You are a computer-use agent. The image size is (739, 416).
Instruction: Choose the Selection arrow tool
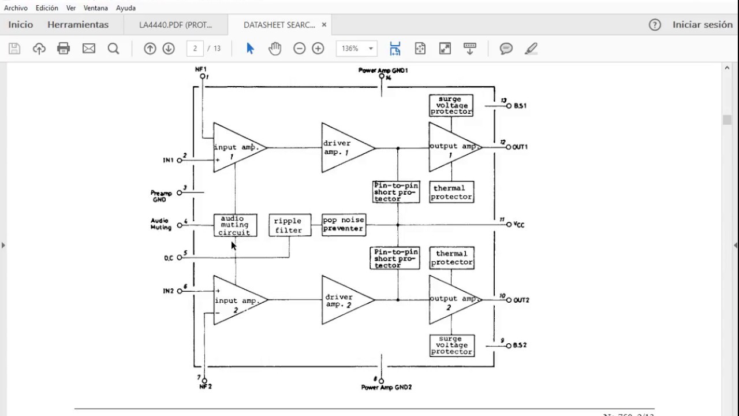click(x=250, y=49)
